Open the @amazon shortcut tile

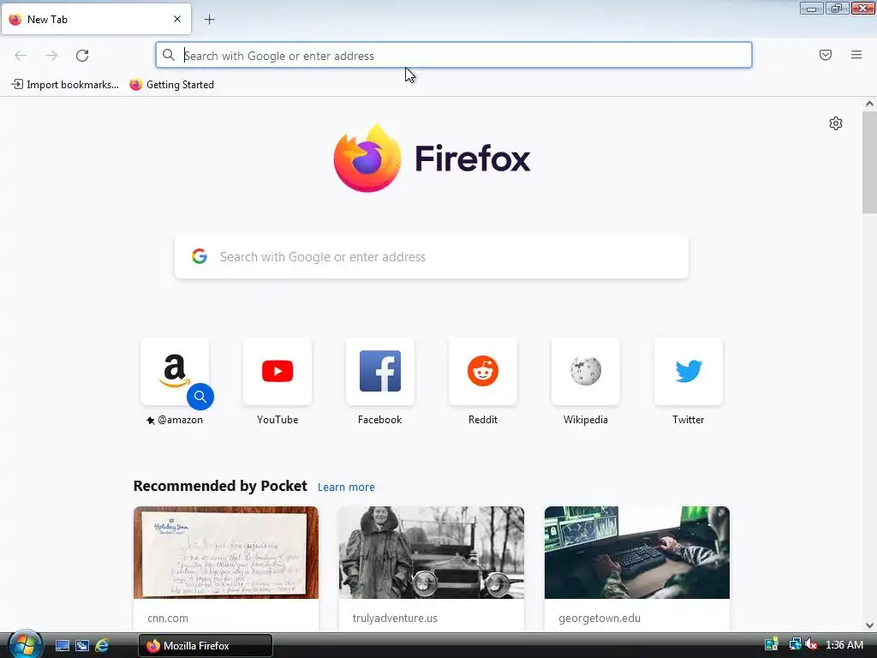(175, 371)
